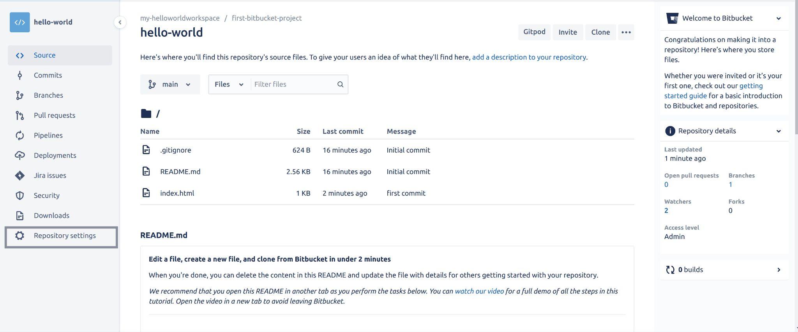Collapse the sidebar with the arrow button
This screenshot has height=332, width=798.
click(120, 22)
